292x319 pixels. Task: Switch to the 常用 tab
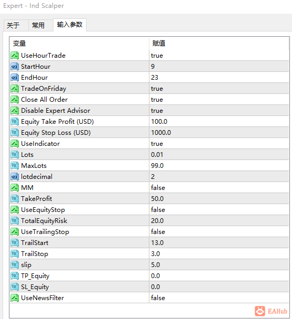tap(41, 25)
